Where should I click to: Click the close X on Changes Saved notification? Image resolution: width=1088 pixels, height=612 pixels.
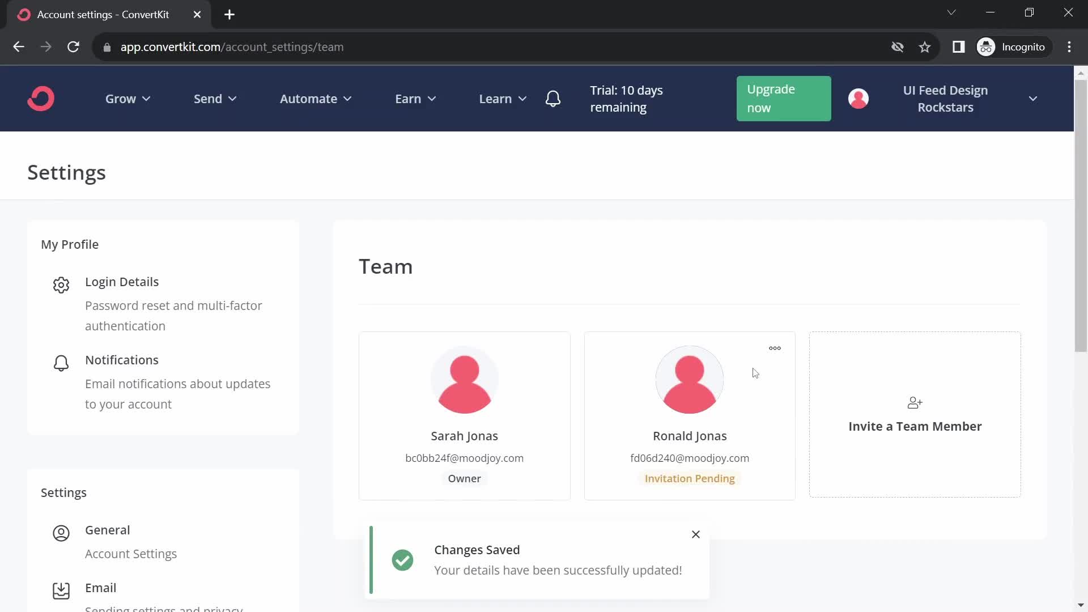click(x=696, y=534)
